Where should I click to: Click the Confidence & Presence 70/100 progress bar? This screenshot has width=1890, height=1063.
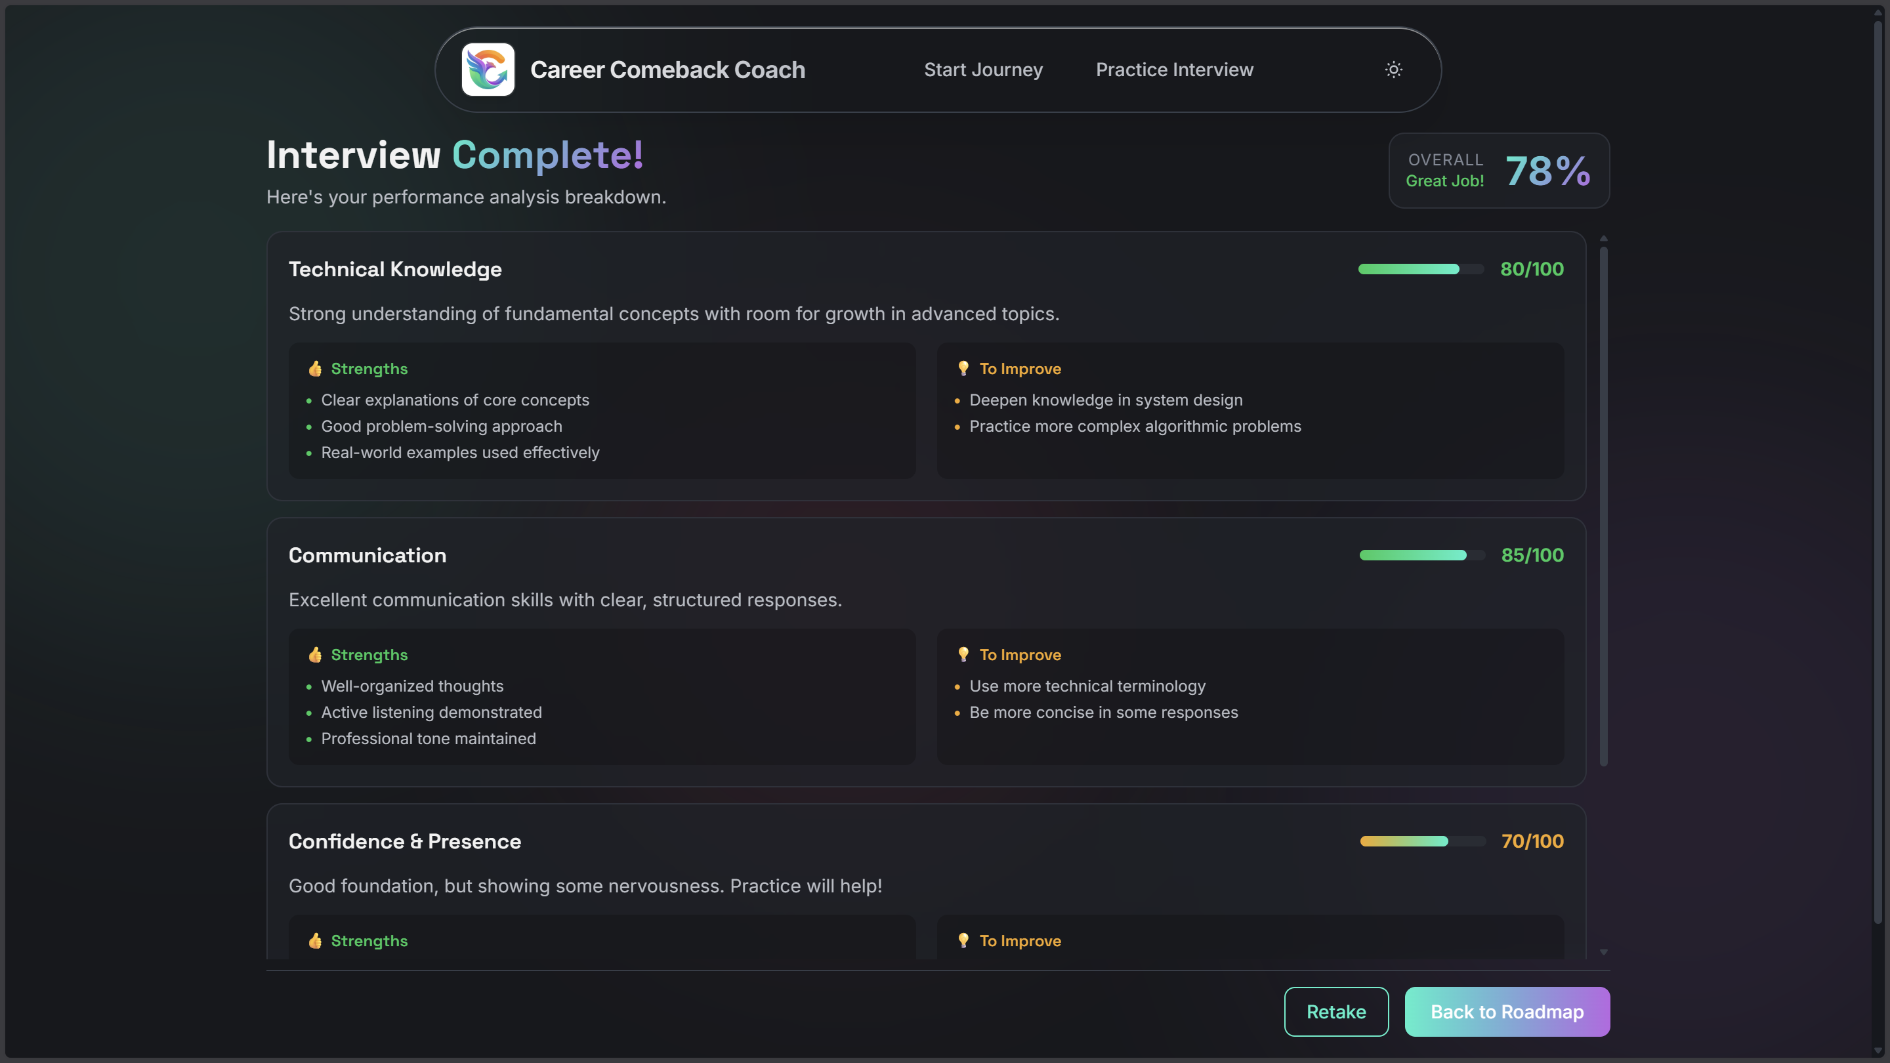[1422, 841]
